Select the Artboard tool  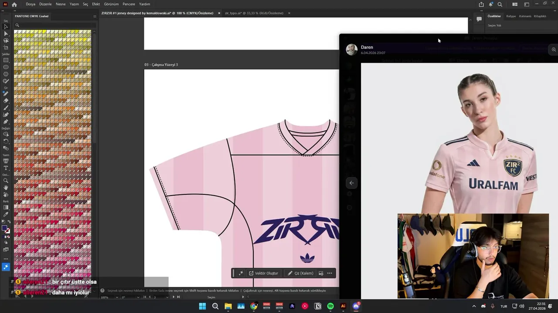pos(6,47)
